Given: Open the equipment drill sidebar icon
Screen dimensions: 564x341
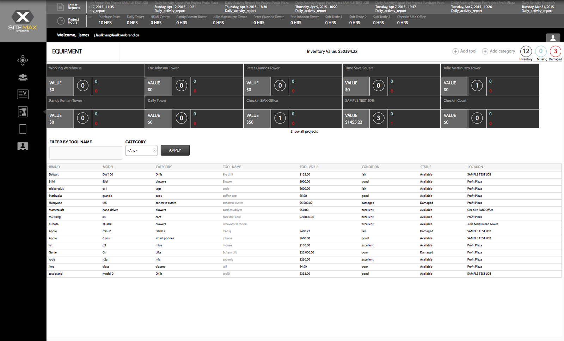Looking at the screenshot, I should click(23, 112).
